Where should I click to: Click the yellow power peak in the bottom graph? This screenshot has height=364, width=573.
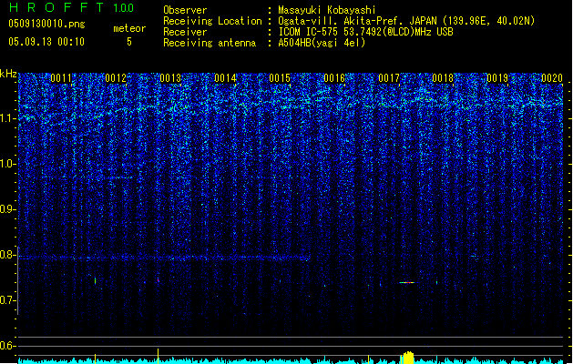pyautogui.click(x=408, y=358)
